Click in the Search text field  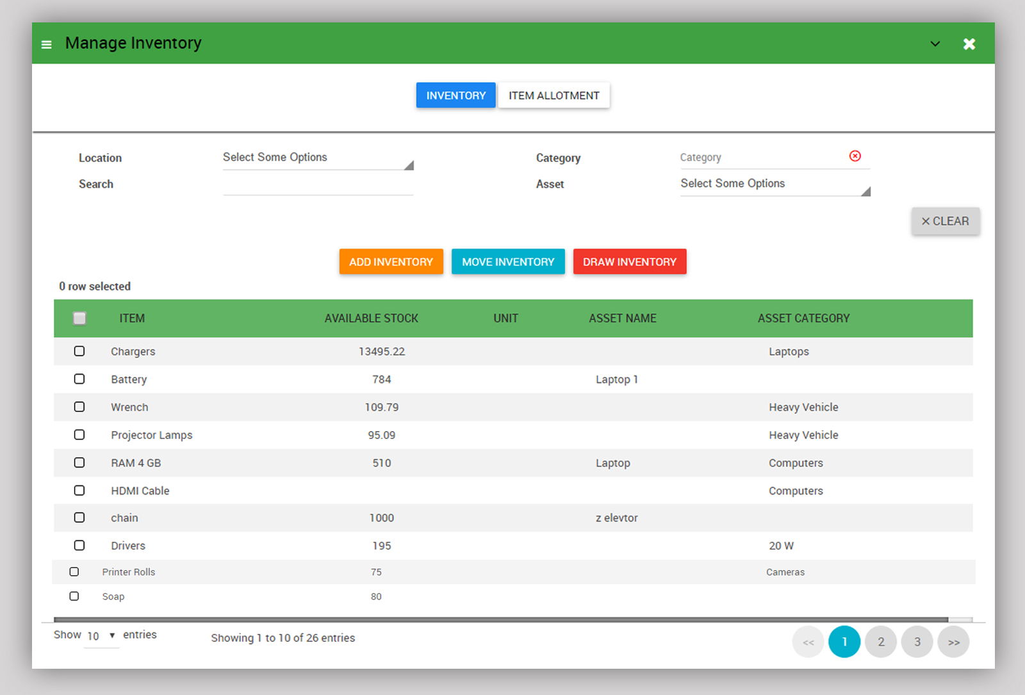pyautogui.click(x=318, y=184)
